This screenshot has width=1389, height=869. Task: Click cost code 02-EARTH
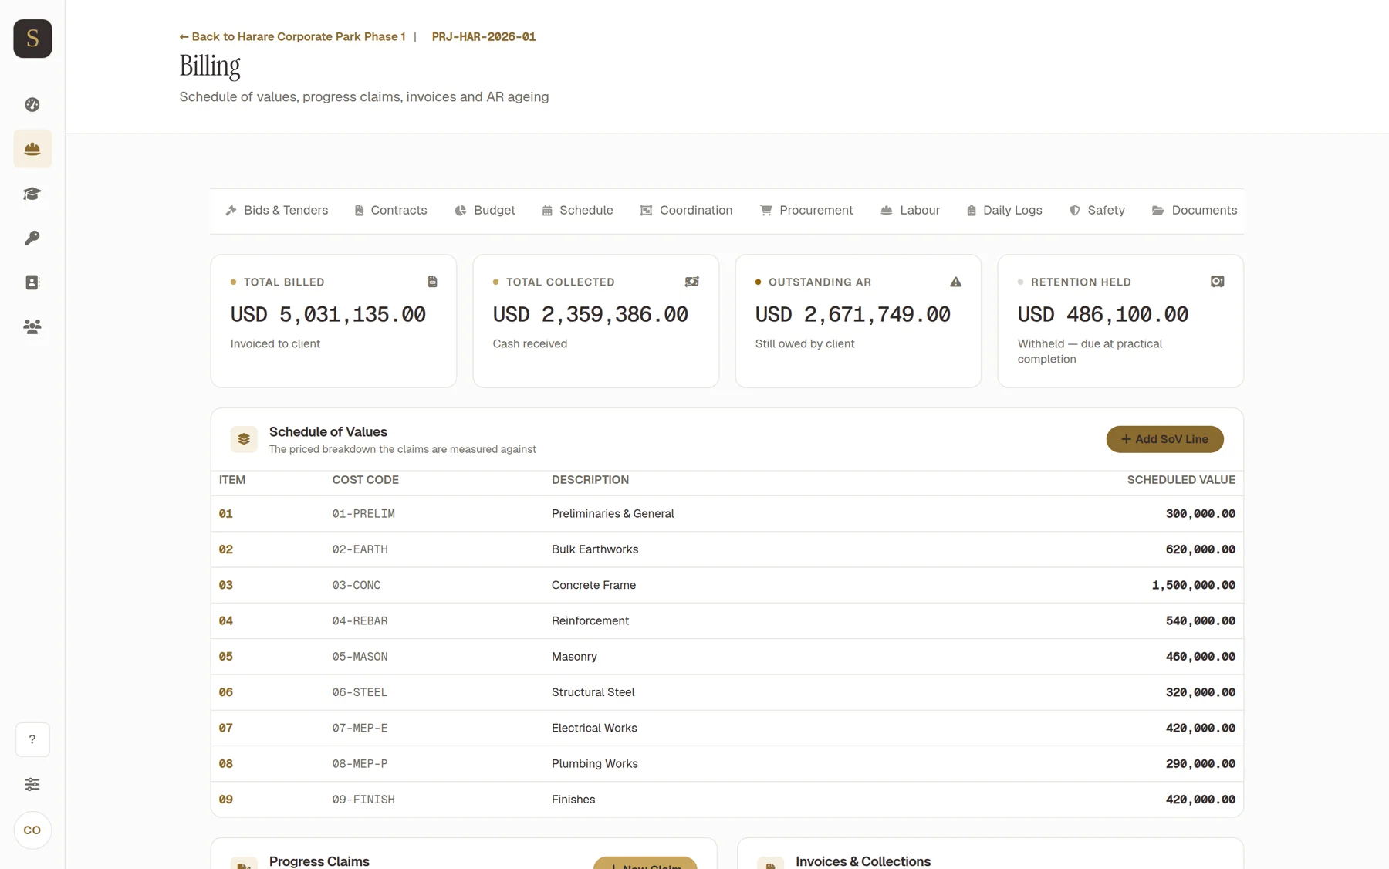click(360, 549)
